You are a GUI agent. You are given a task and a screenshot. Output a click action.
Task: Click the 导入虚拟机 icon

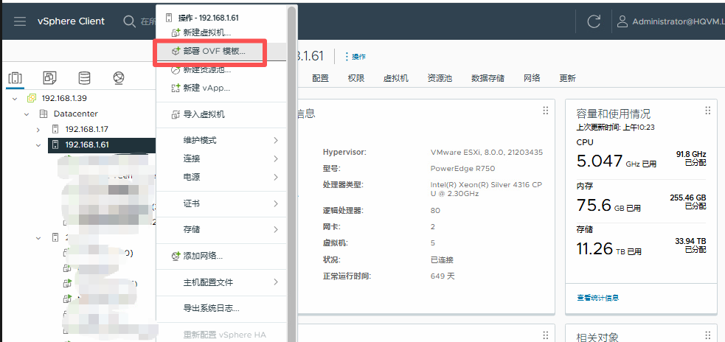pos(176,114)
